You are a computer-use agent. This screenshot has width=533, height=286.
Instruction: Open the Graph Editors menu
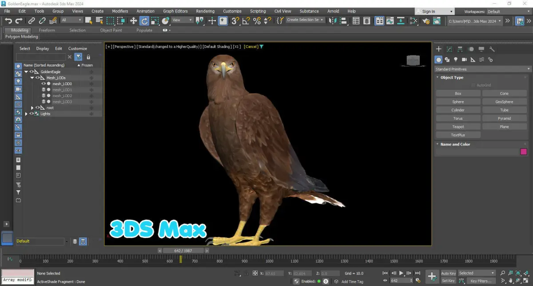tap(175, 11)
